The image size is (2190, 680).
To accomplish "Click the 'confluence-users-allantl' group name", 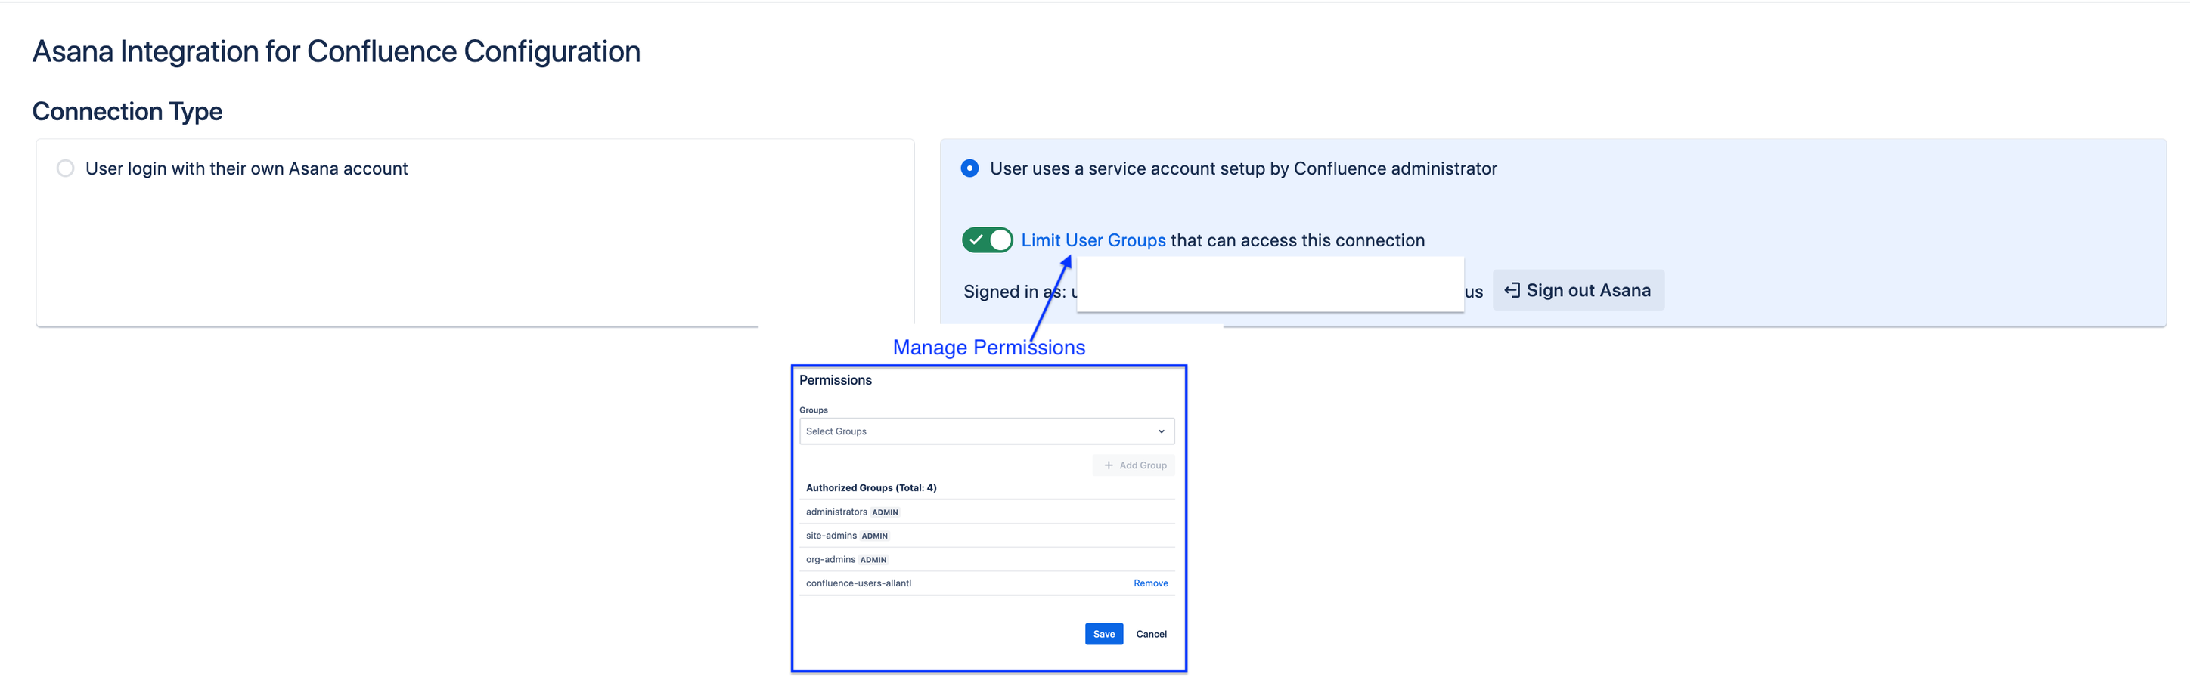I will [x=858, y=583].
